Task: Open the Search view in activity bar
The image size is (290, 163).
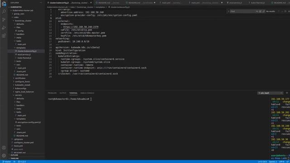Action: (x=4, y=11)
